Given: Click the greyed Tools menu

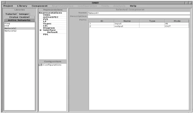Looking at the screenshot, I should coord(105,6).
